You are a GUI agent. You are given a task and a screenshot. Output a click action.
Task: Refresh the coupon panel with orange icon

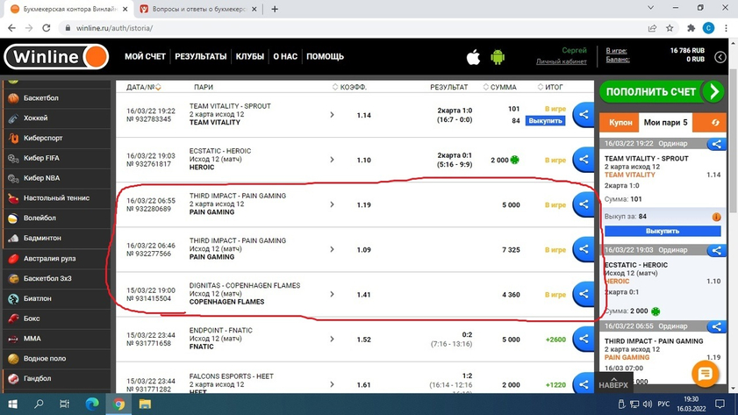(x=715, y=122)
